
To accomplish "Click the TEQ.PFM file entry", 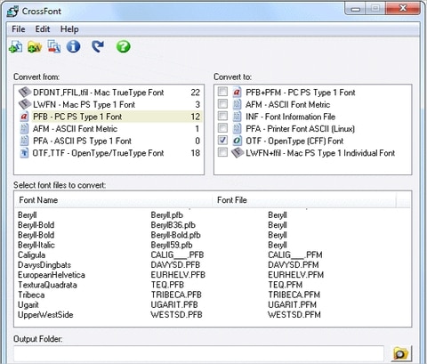I will pyautogui.click(x=286, y=285).
